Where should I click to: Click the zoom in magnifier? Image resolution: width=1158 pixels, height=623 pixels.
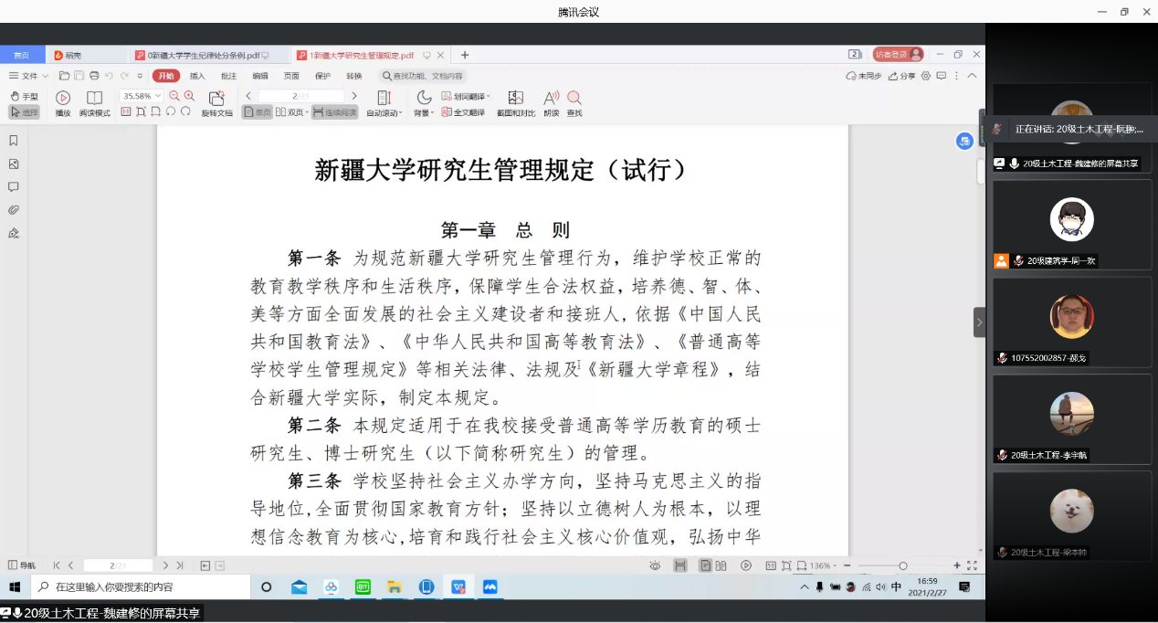(189, 96)
